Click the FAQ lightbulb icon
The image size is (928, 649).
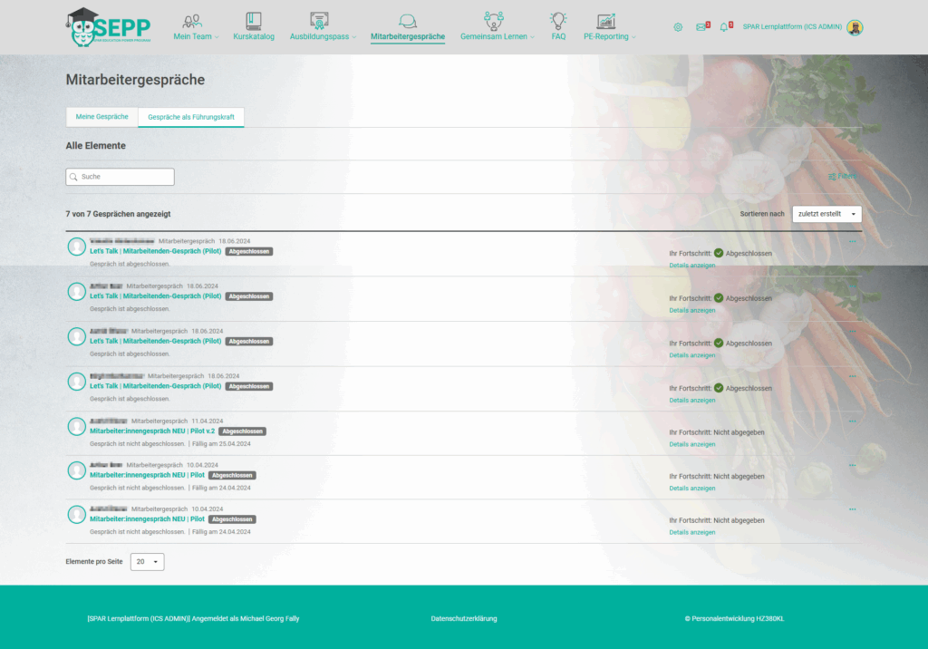pyautogui.click(x=558, y=20)
